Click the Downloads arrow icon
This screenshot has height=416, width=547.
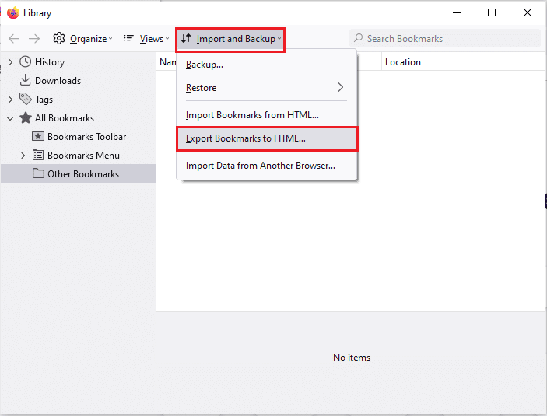[25, 80]
